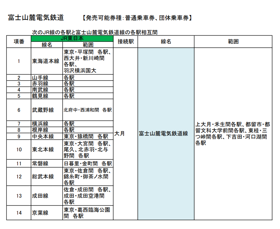Click the cell with 東京・佐倉間 各駅
280x229 pixels.
(x=88, y=176)
